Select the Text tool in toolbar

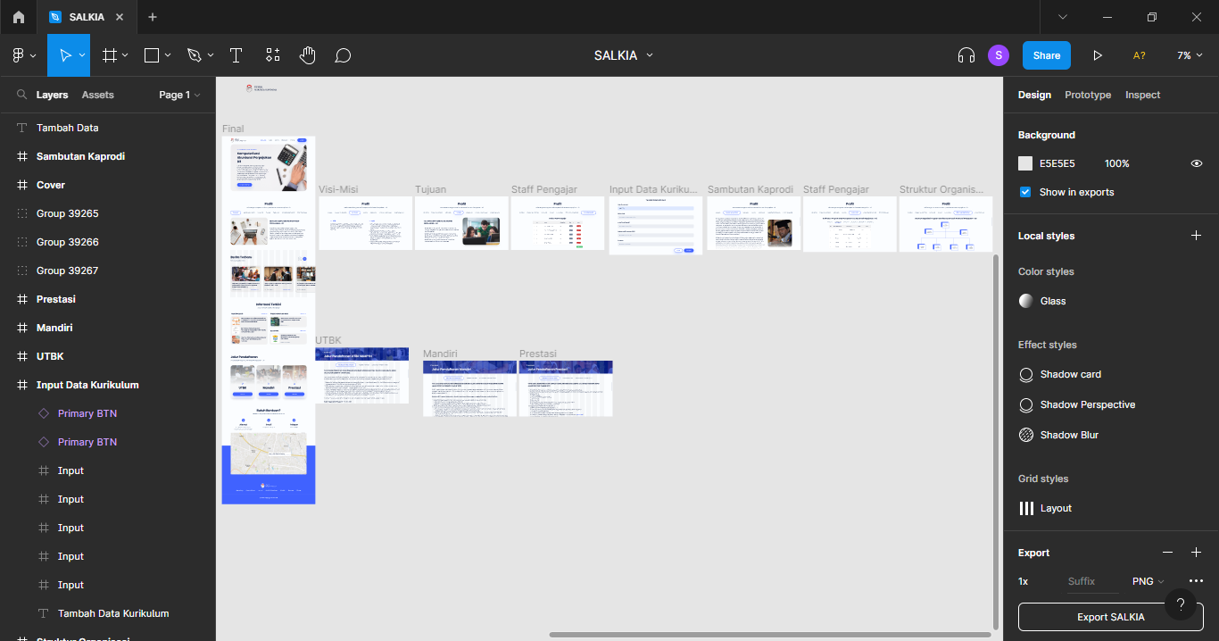pos(236,55)
